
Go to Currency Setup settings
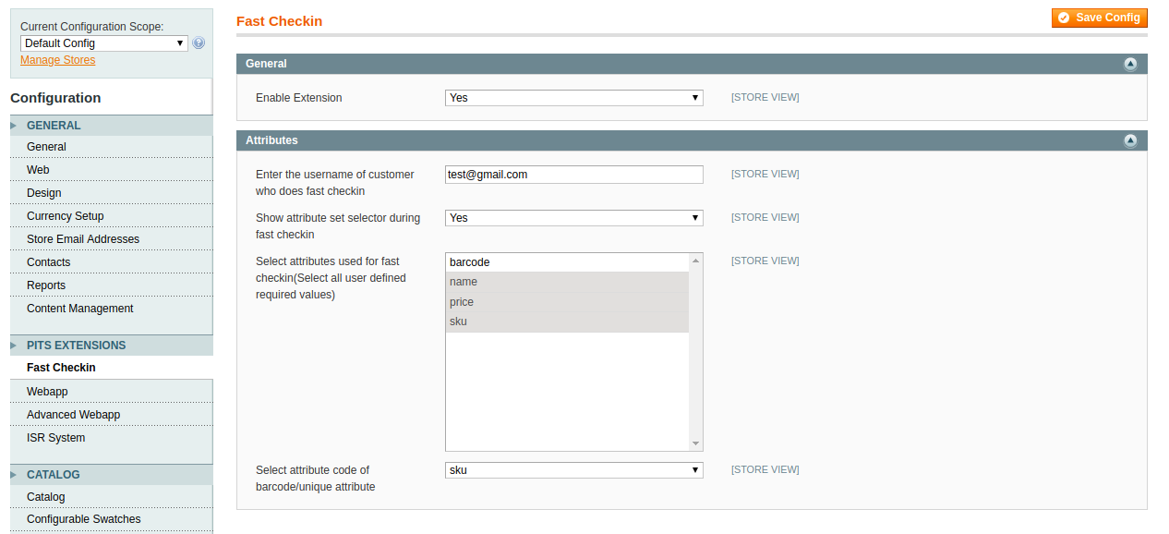pyautogui.click(x=65, y=216)
